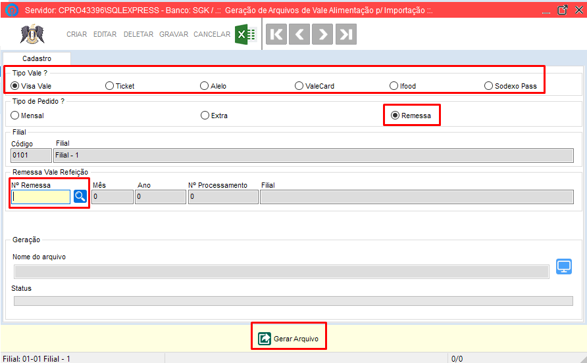
Task: Choose Remessa order type
Action: click(x=411, y=116)
